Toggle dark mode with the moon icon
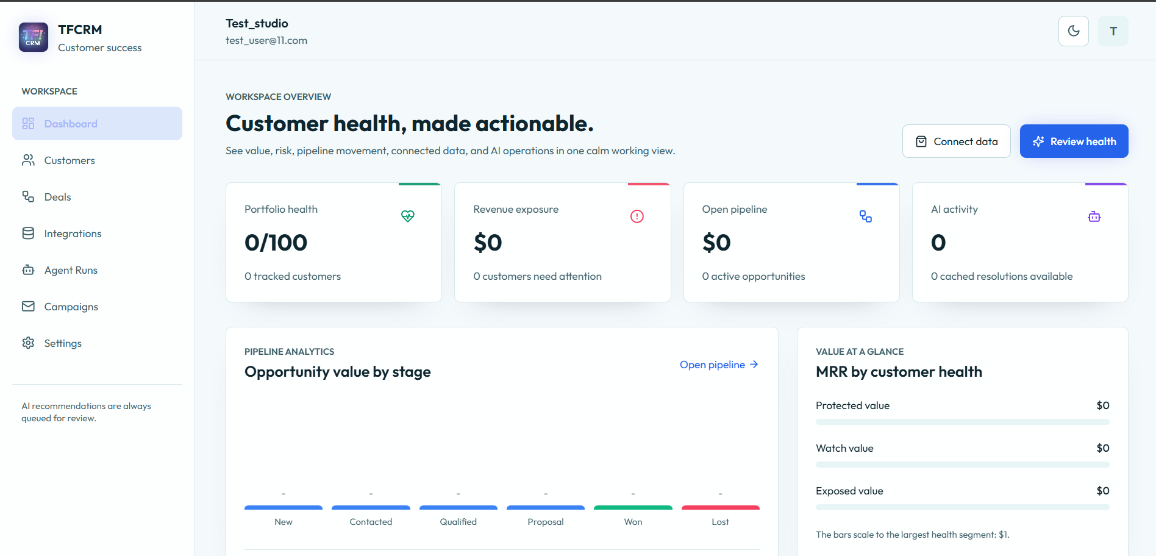The width and height of the screenshot is (1156, 556). [1074, 31]
